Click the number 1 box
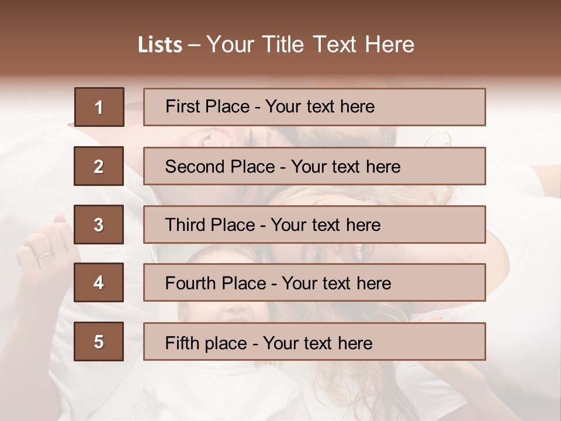The height and width of the screenshot is (421, 561). [99, 107]
